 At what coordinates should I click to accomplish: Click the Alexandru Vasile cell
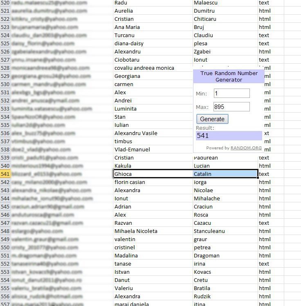(153, 133)
